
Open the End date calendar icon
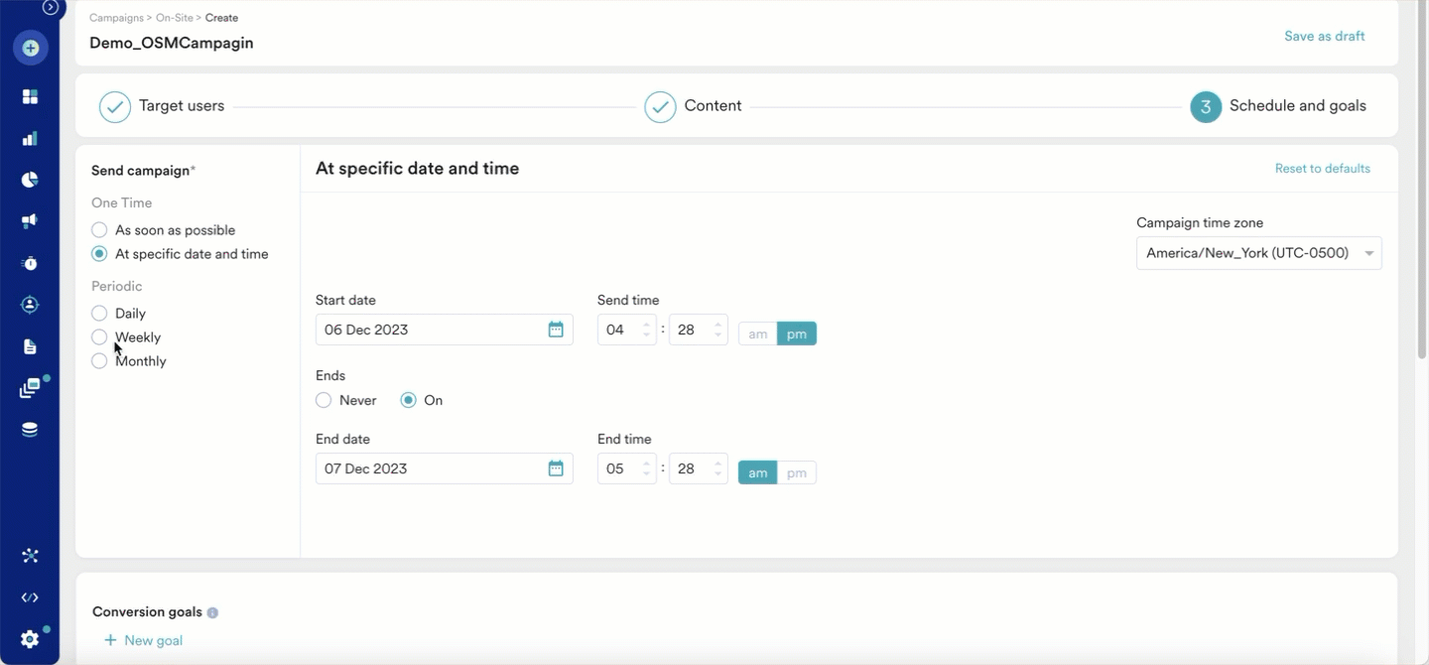click(556, 468)
